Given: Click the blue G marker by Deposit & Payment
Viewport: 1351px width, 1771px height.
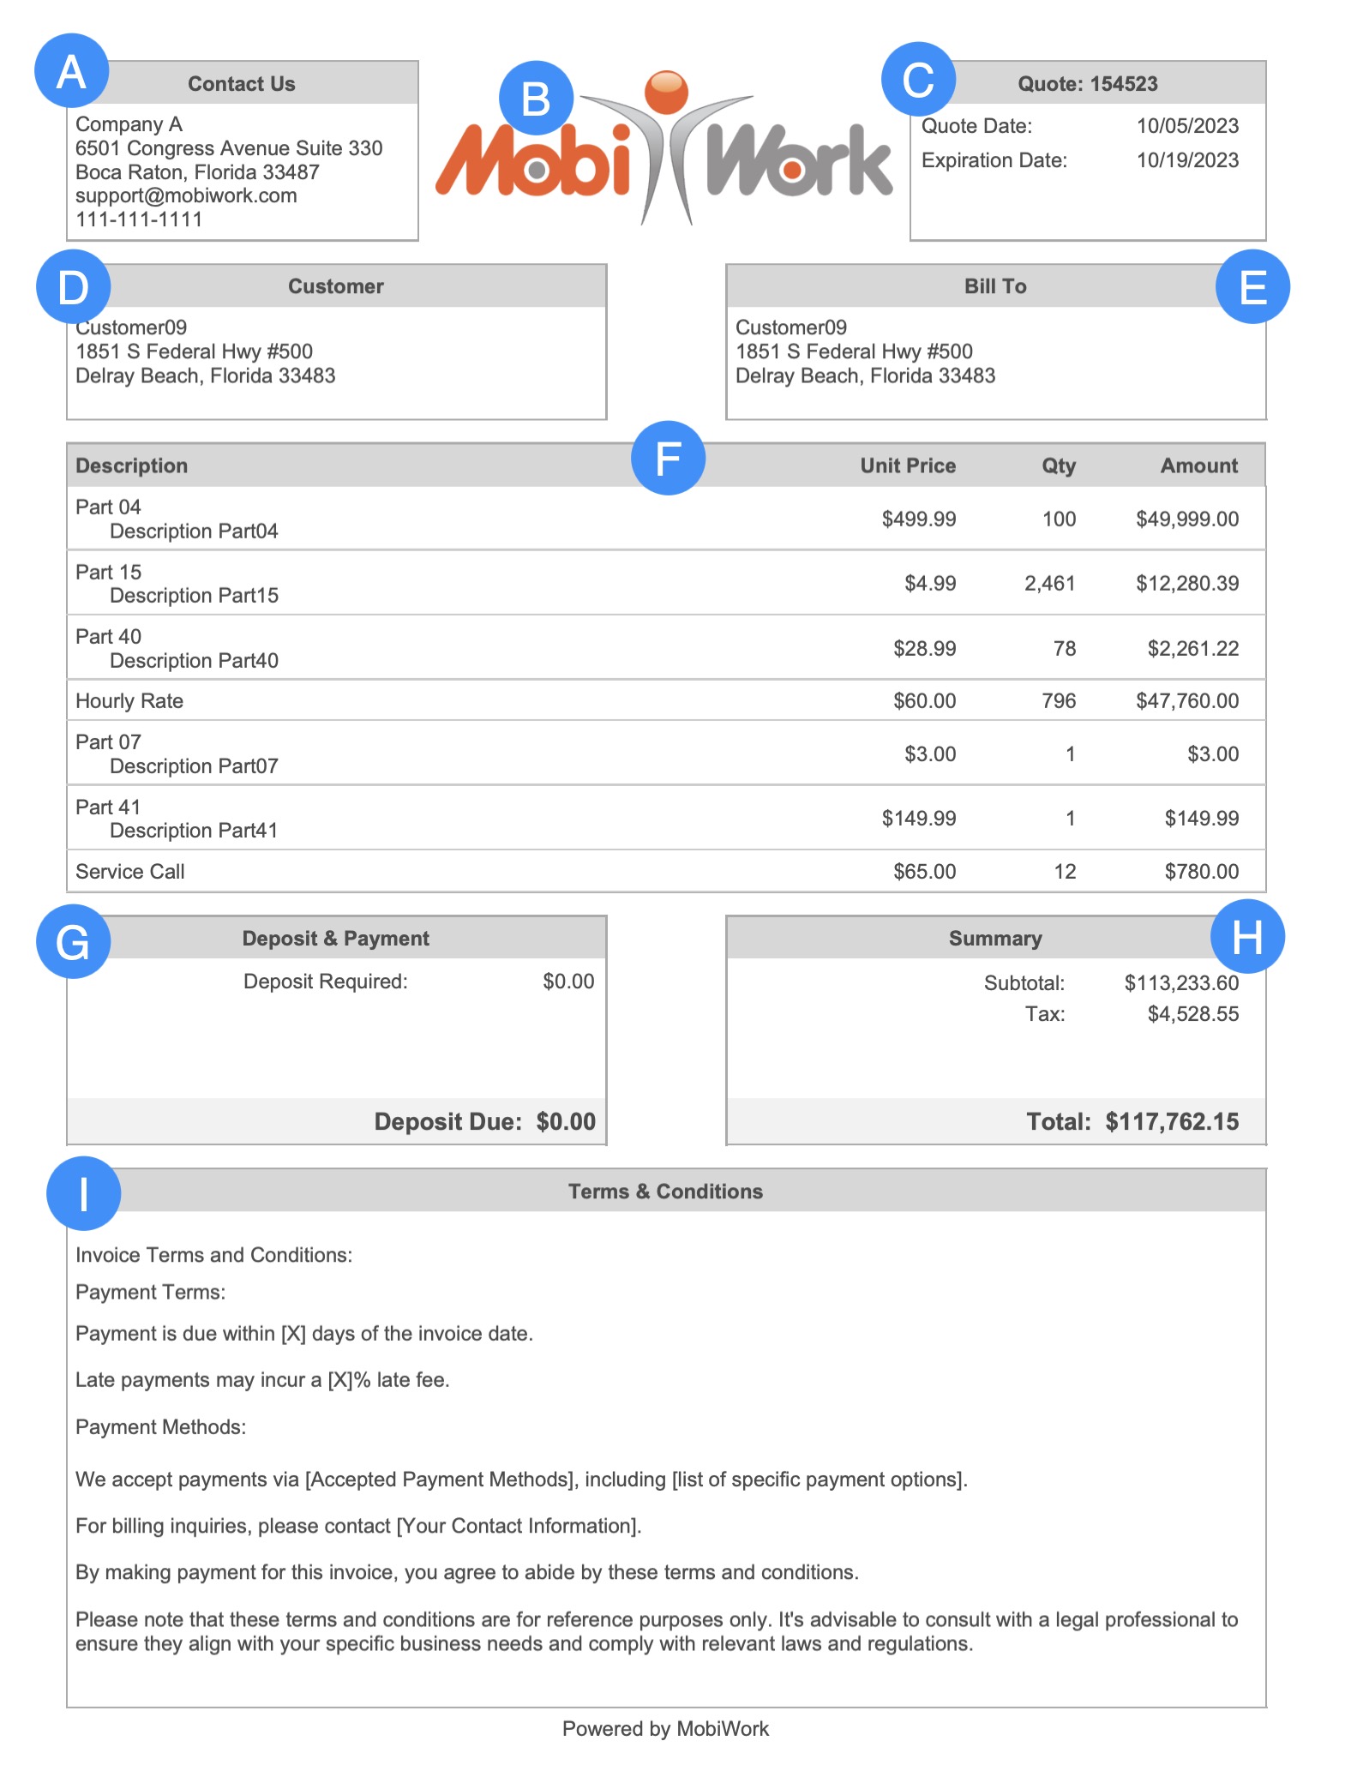Looking at the screenshot, I should coord(73,941).
